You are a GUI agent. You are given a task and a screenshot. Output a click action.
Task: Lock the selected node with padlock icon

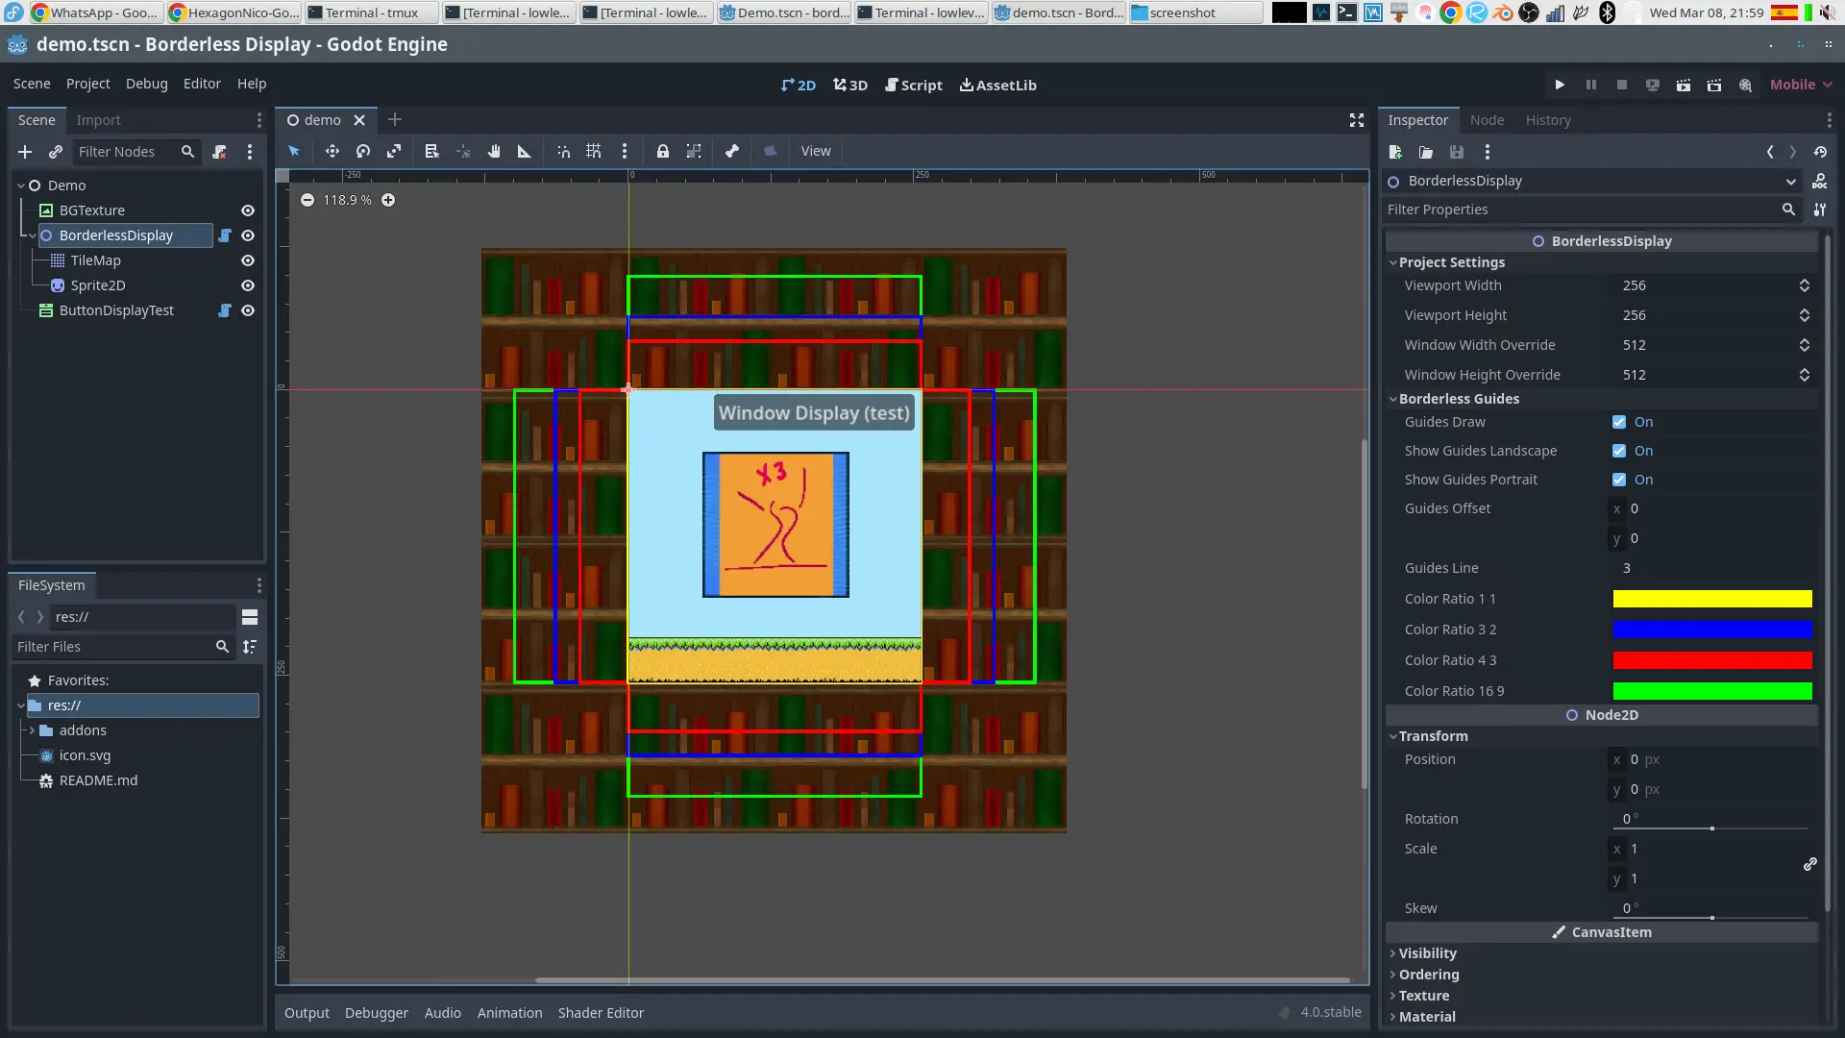pos(663,151)
